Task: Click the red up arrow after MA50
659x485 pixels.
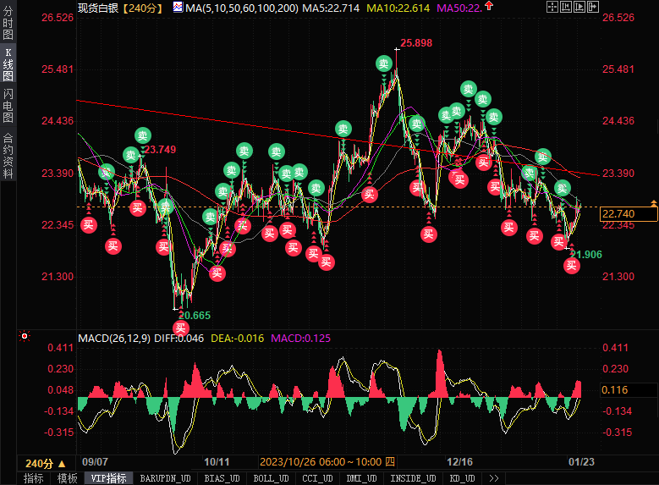Action: tap(489, 6)
